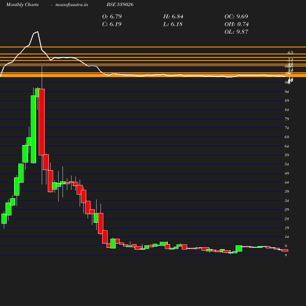Screen dimensions: 306x306
Task: Click the 44 price axis label
Action: (x=287, y=182)
